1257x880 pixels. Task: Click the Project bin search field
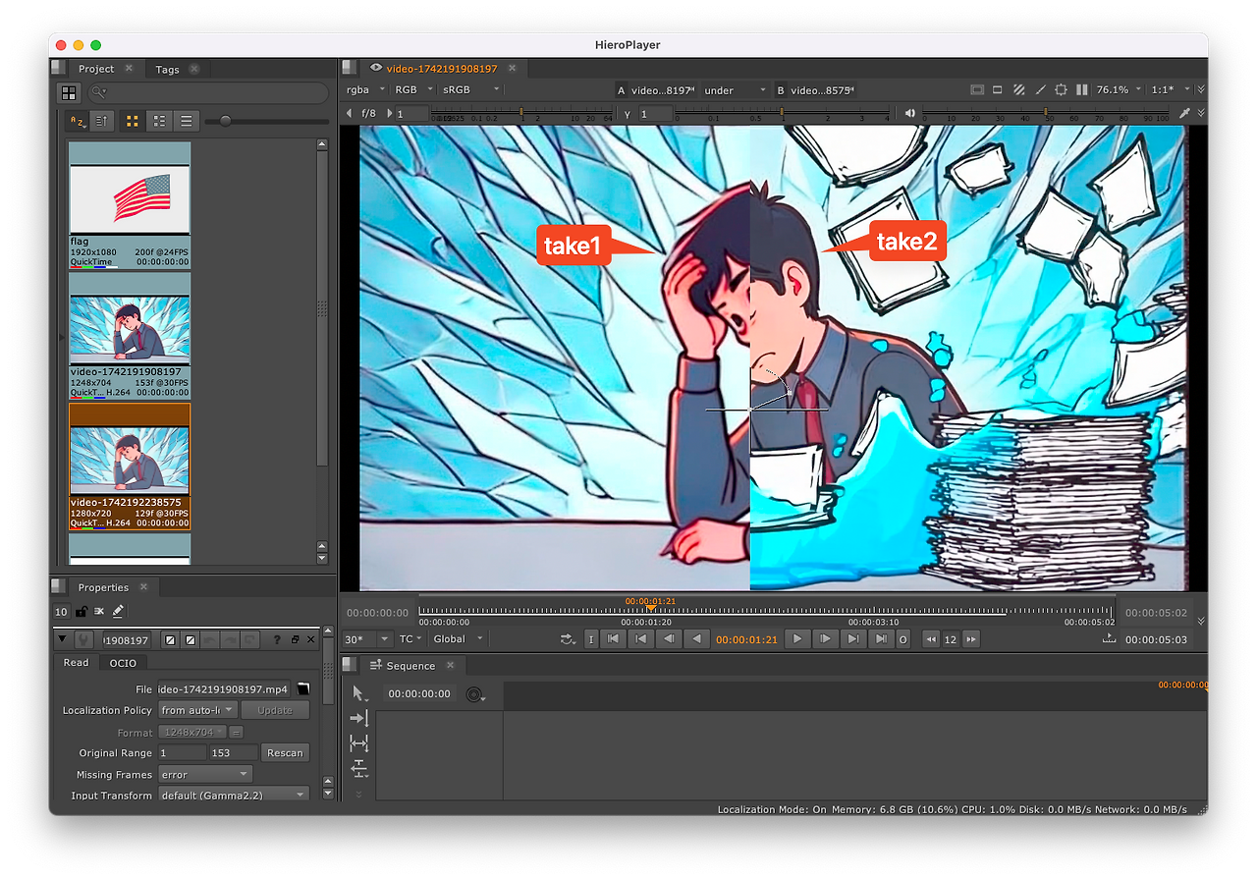coord(208,93)
